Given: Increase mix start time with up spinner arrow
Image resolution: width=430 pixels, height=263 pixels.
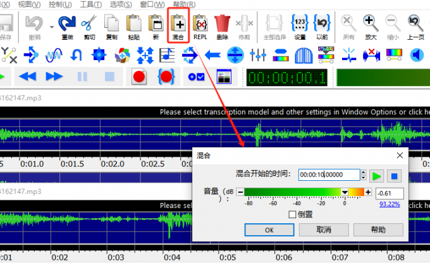Looking at the screenshot, I should coord(363,172).
